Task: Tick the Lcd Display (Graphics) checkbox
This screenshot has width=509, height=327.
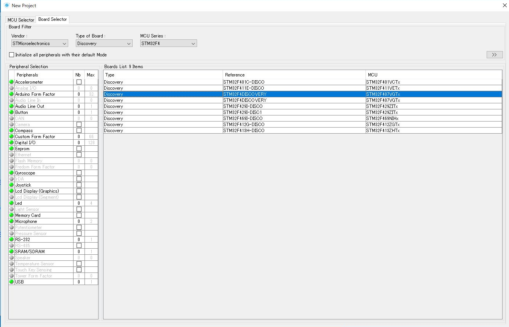Action: (79, 191)
